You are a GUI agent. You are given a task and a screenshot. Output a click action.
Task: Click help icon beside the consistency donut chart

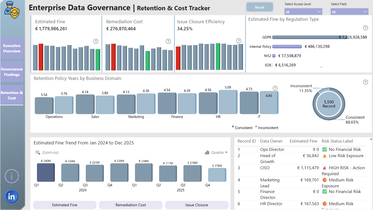tap(365, 82)
